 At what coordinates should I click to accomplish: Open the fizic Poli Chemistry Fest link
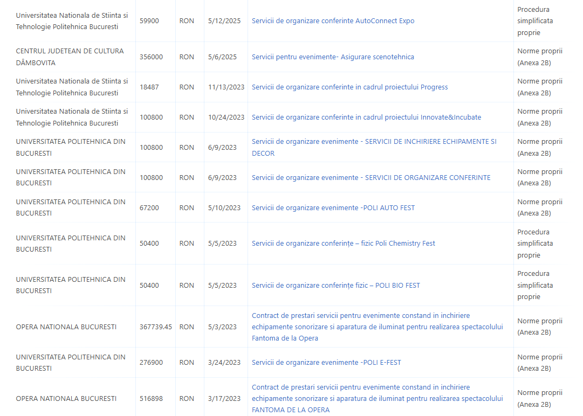343,243
